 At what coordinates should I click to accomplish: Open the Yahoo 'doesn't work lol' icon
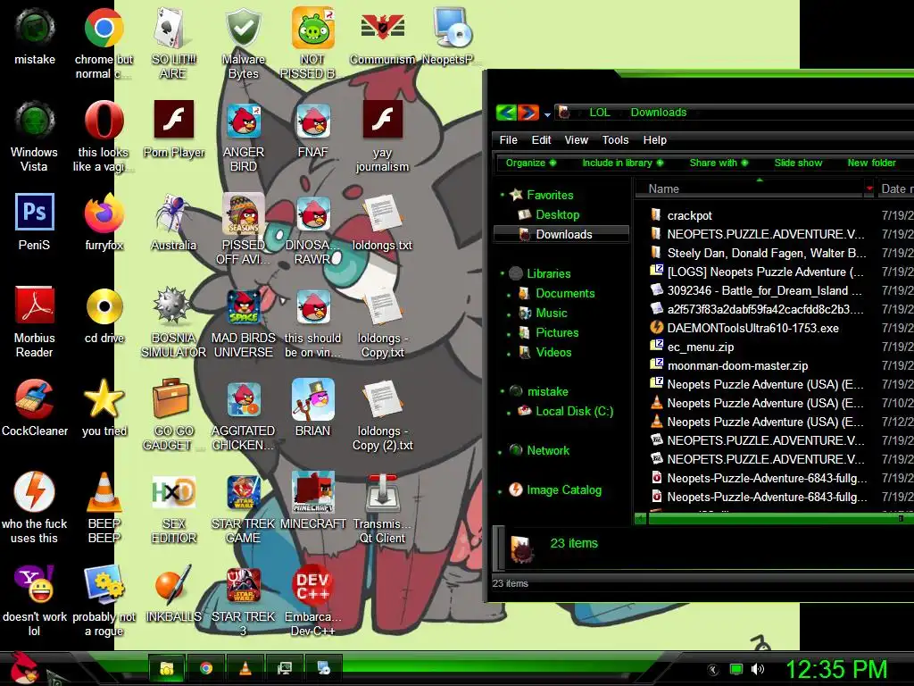(x=35, y=600)
